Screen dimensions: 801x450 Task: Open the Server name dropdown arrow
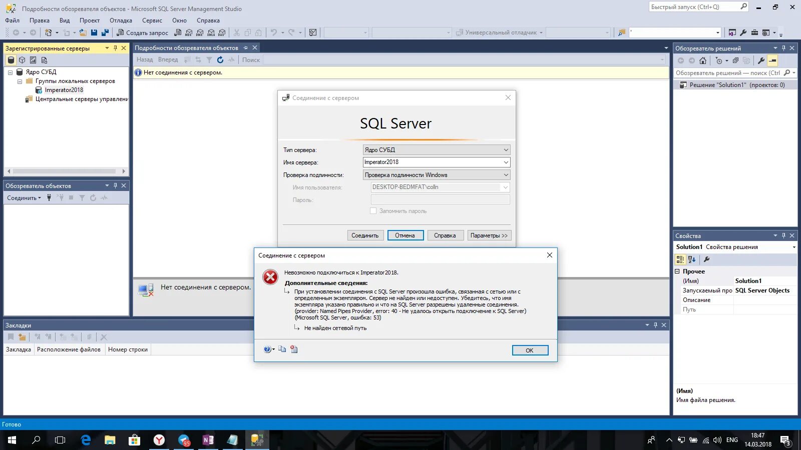click(x=506, y=162)
